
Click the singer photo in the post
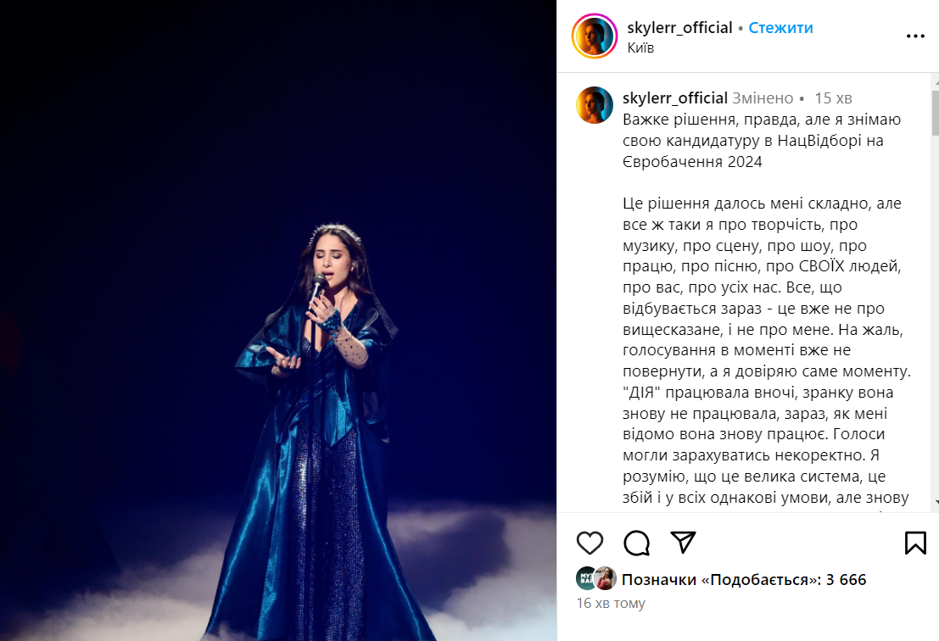pos(278,320)
